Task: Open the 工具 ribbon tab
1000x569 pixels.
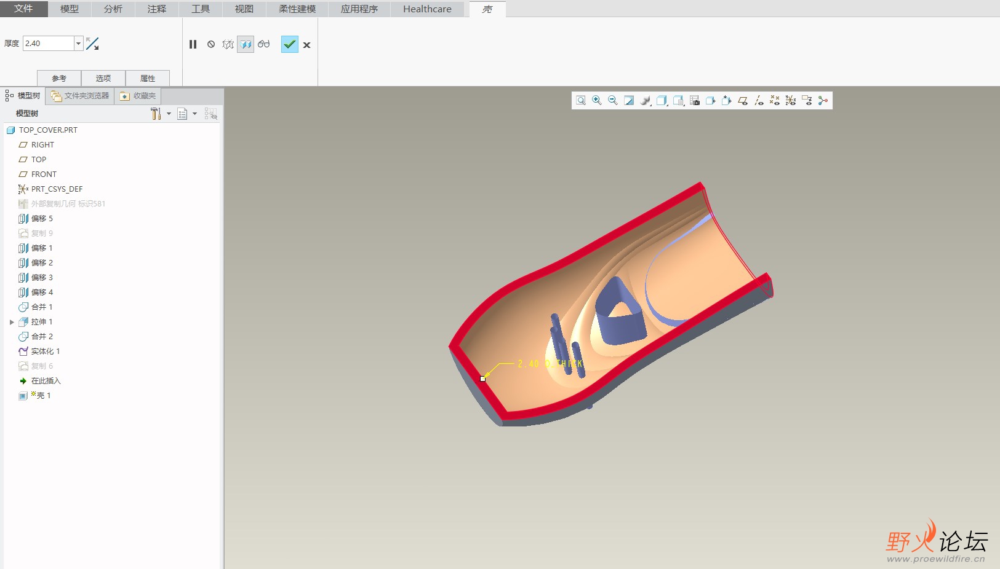Action: [201, 9]
